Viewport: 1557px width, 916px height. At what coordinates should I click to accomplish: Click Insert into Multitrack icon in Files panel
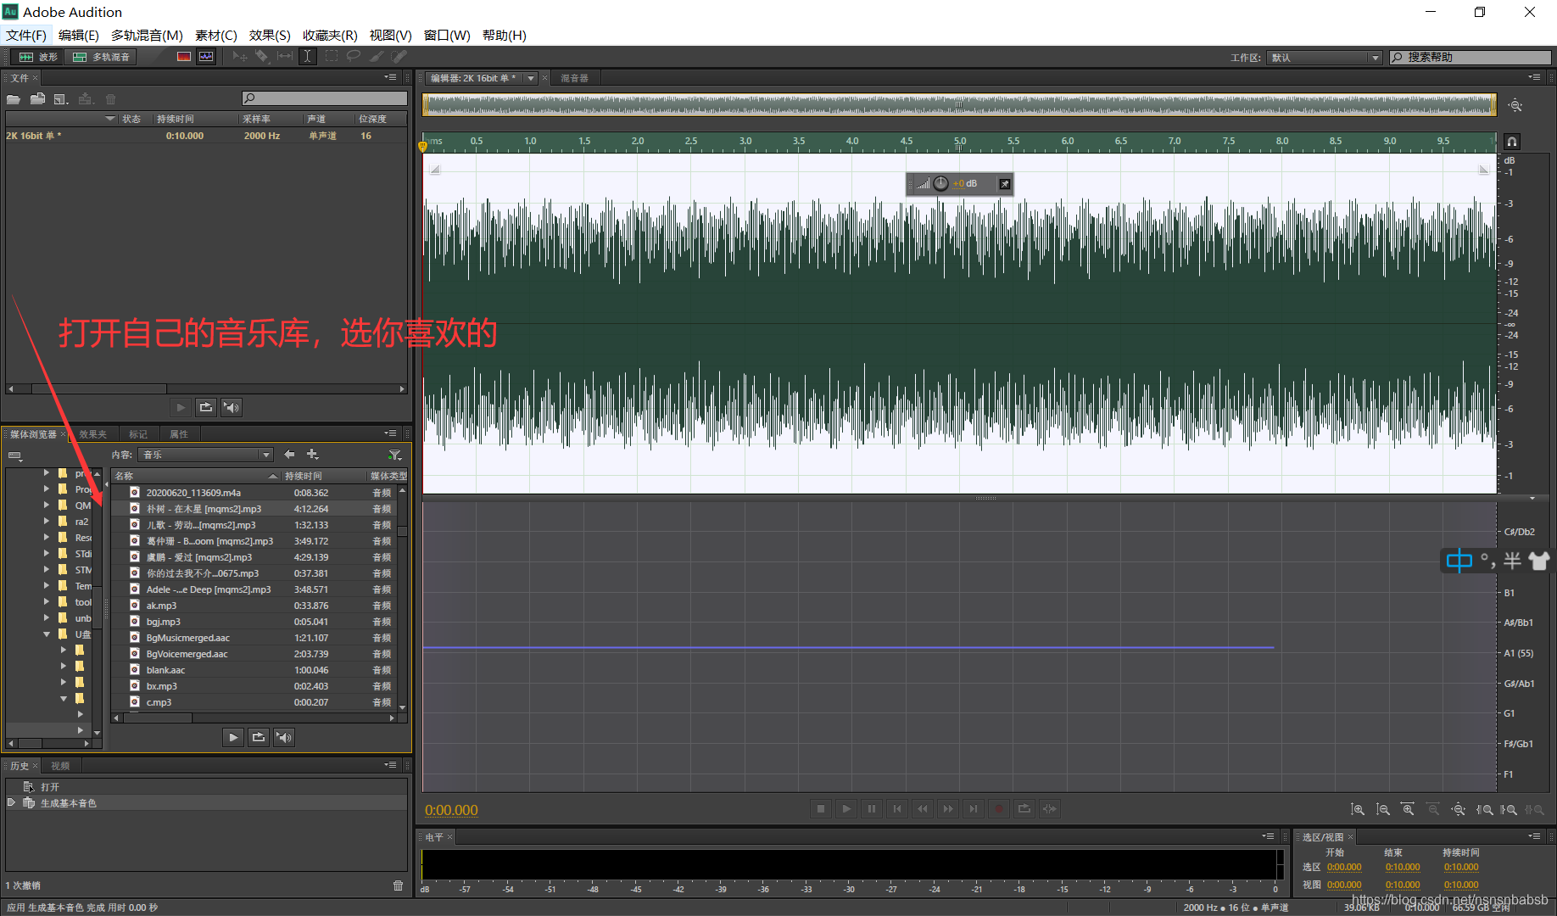[86, 99]
